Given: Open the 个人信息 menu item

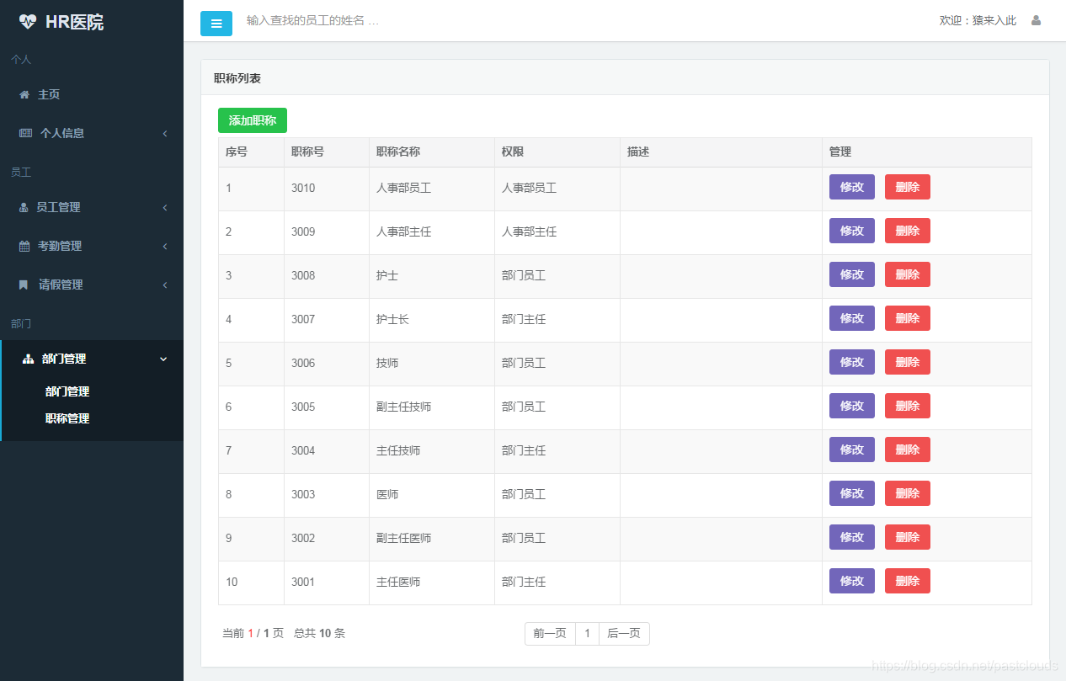Looking at the screenshot, I should (x=92, y=133).
